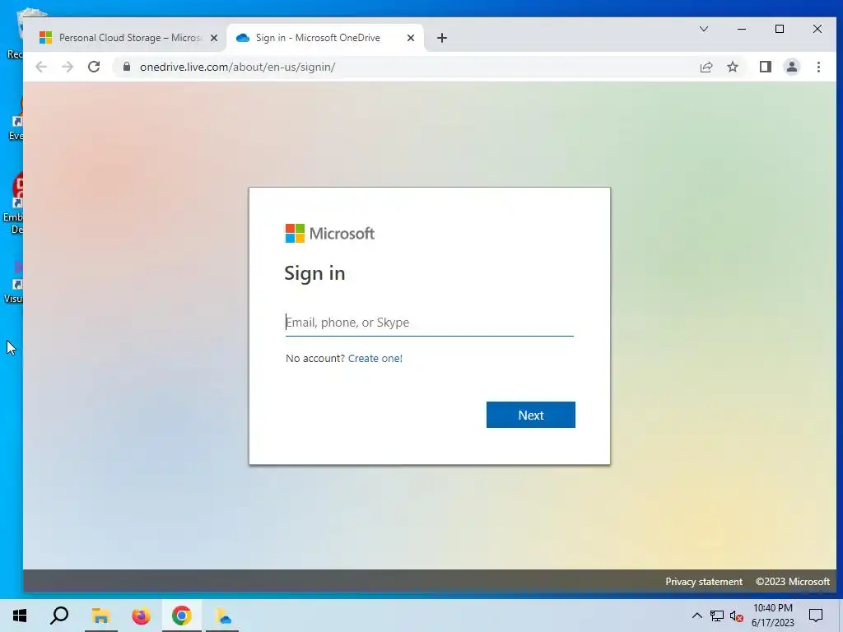
Task: Open Chrome three-dot menu
Action: tap(818, 67)
